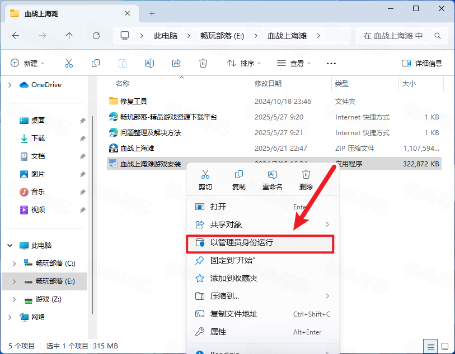Image resolution: width=455 pixels, height=354 pixels.
Task: Choose 属性 from the context menu
Action: (x=263, y=332)
